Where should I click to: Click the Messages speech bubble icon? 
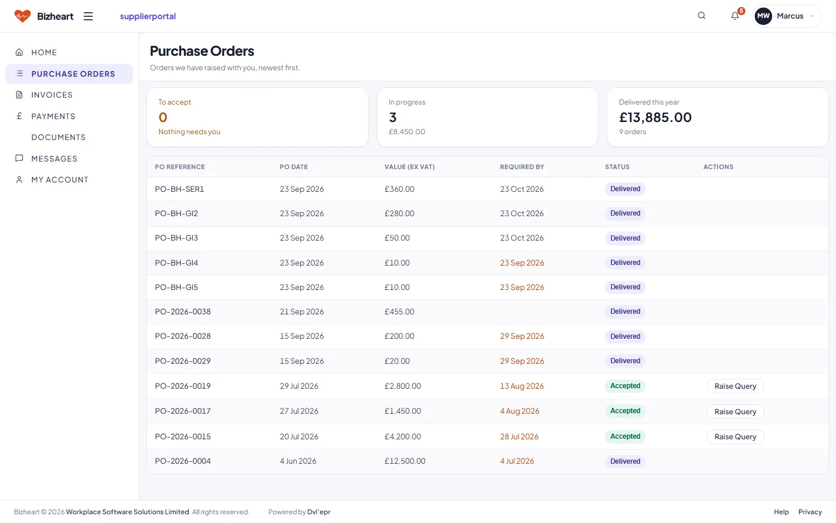pyautogui.click(x=19, y=159)
